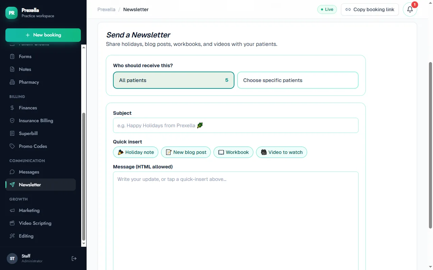This screenshot has height=270, width=433.
Task: Open Insurance Billing page
Action: 41,120
